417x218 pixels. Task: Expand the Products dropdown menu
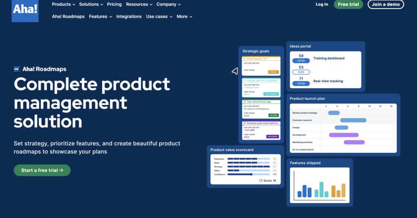coord(64,4)
